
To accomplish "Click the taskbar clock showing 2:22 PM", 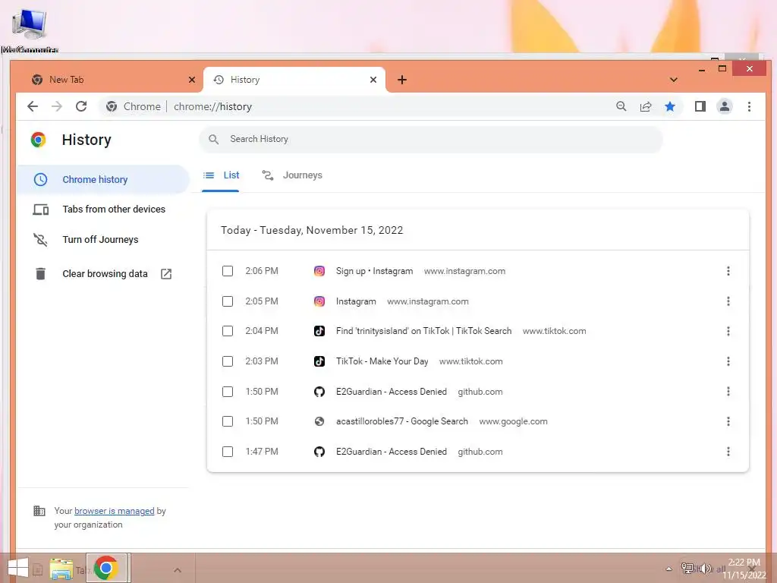I will (x=744, y=569).
